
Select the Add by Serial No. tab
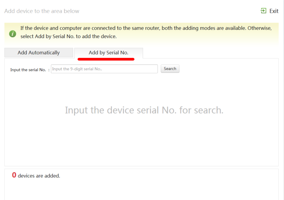pos(108,53)
